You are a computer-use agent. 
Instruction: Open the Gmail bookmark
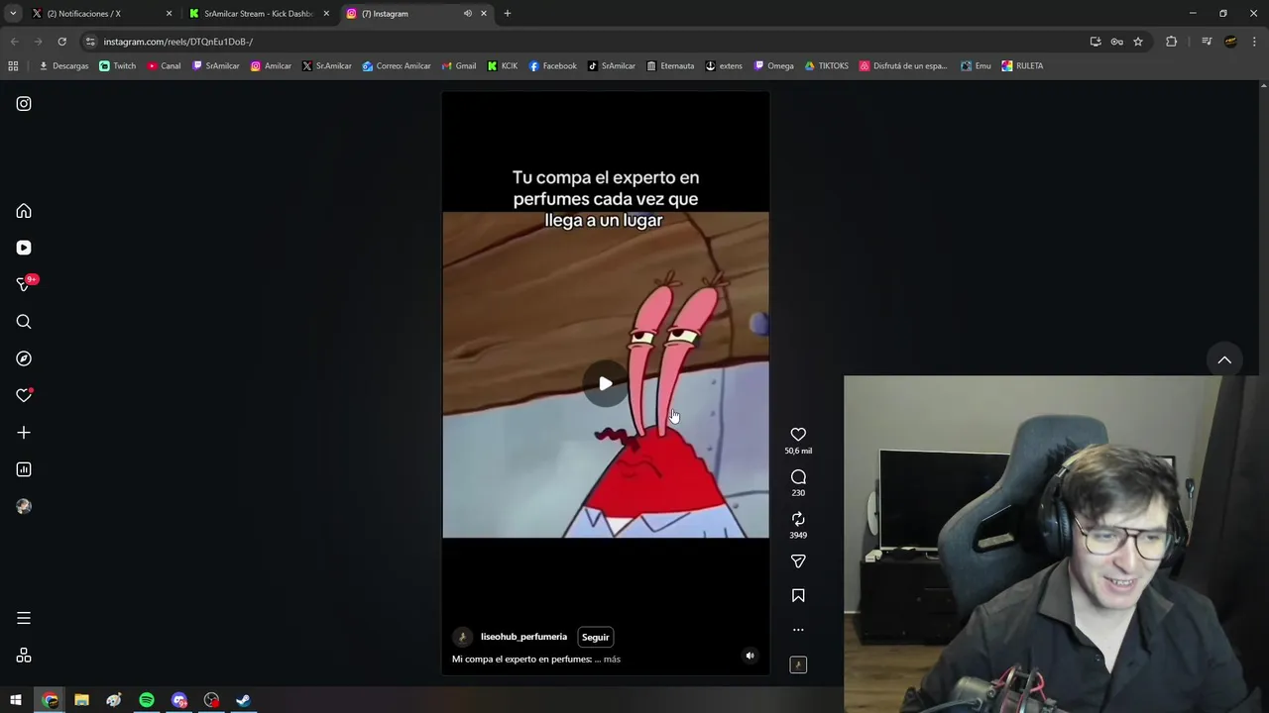[x=458, y=66]
